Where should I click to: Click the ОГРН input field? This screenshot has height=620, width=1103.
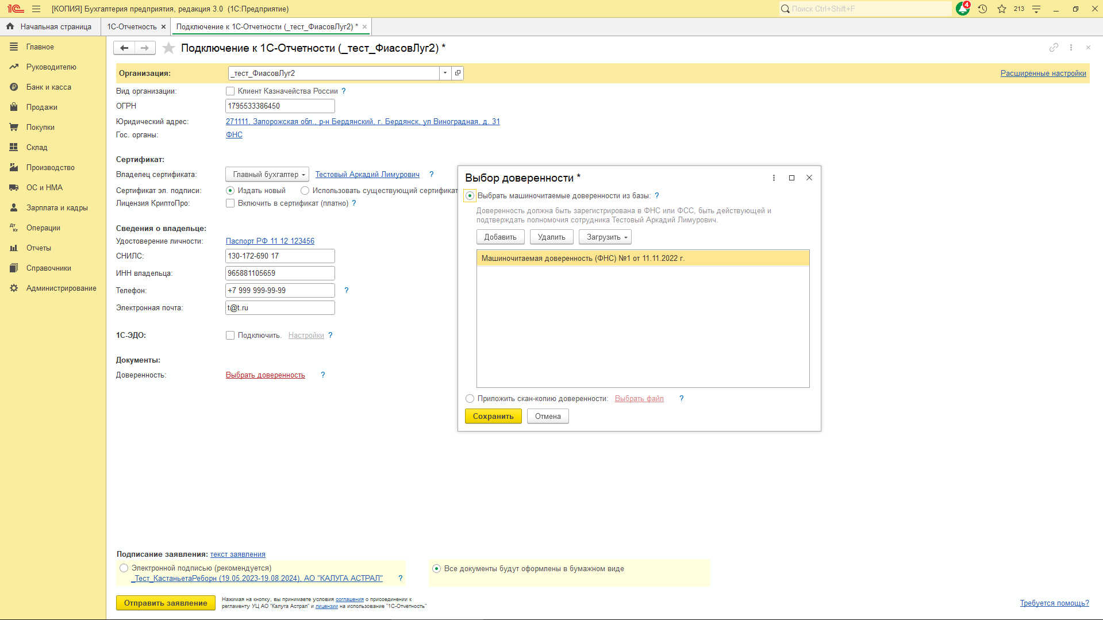pos(280,106)
